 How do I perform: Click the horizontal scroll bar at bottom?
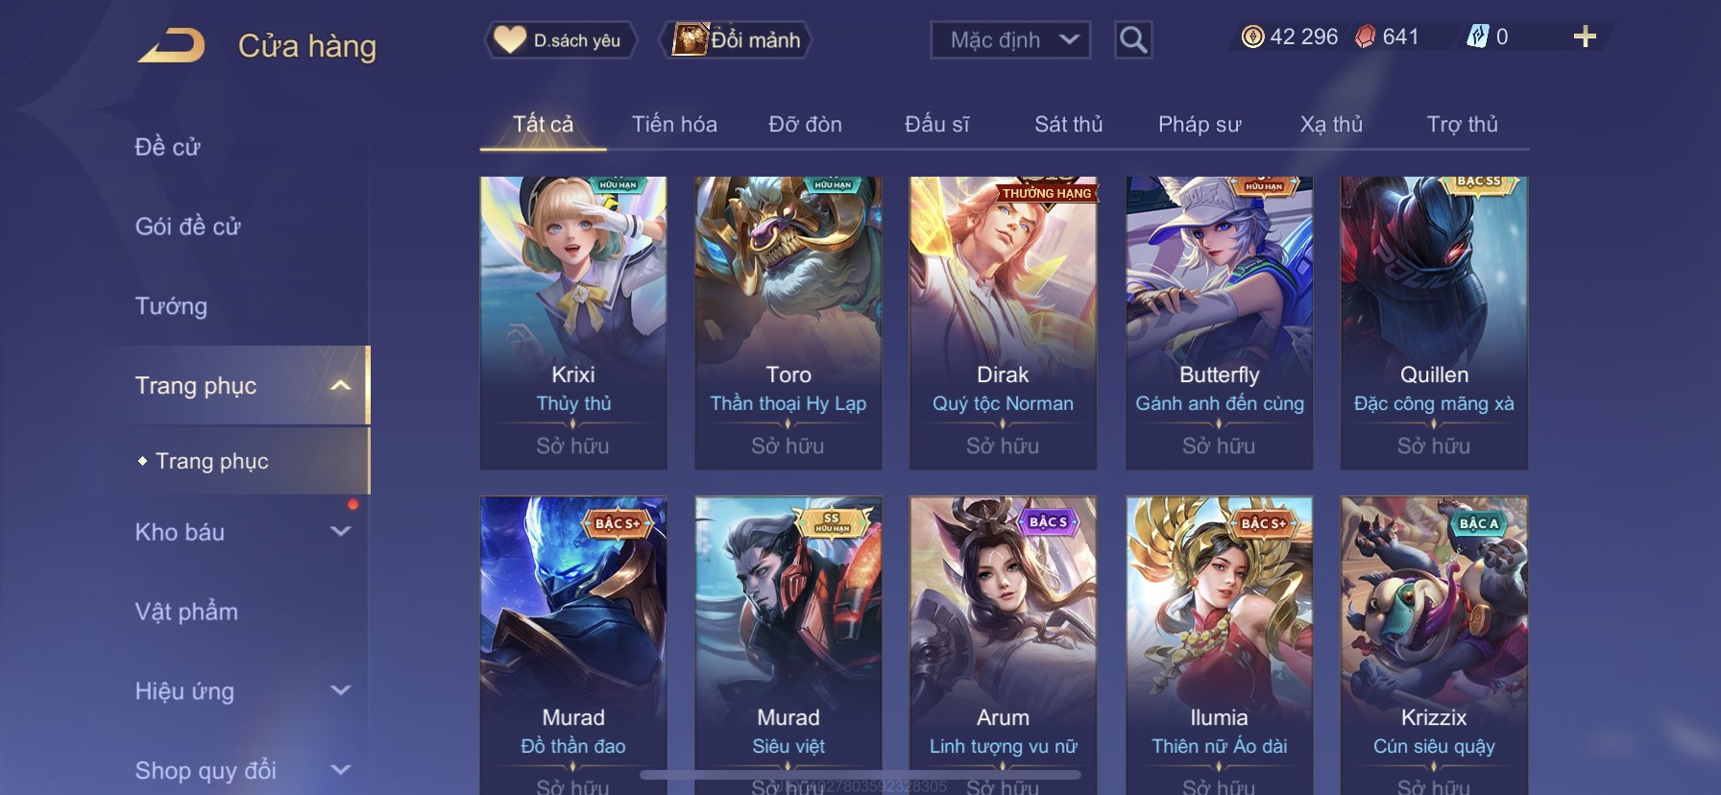(x=860, y=774)
